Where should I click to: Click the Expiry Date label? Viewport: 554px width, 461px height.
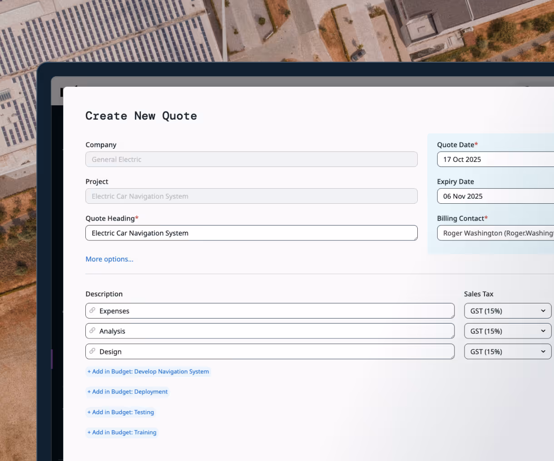[455, 181]
